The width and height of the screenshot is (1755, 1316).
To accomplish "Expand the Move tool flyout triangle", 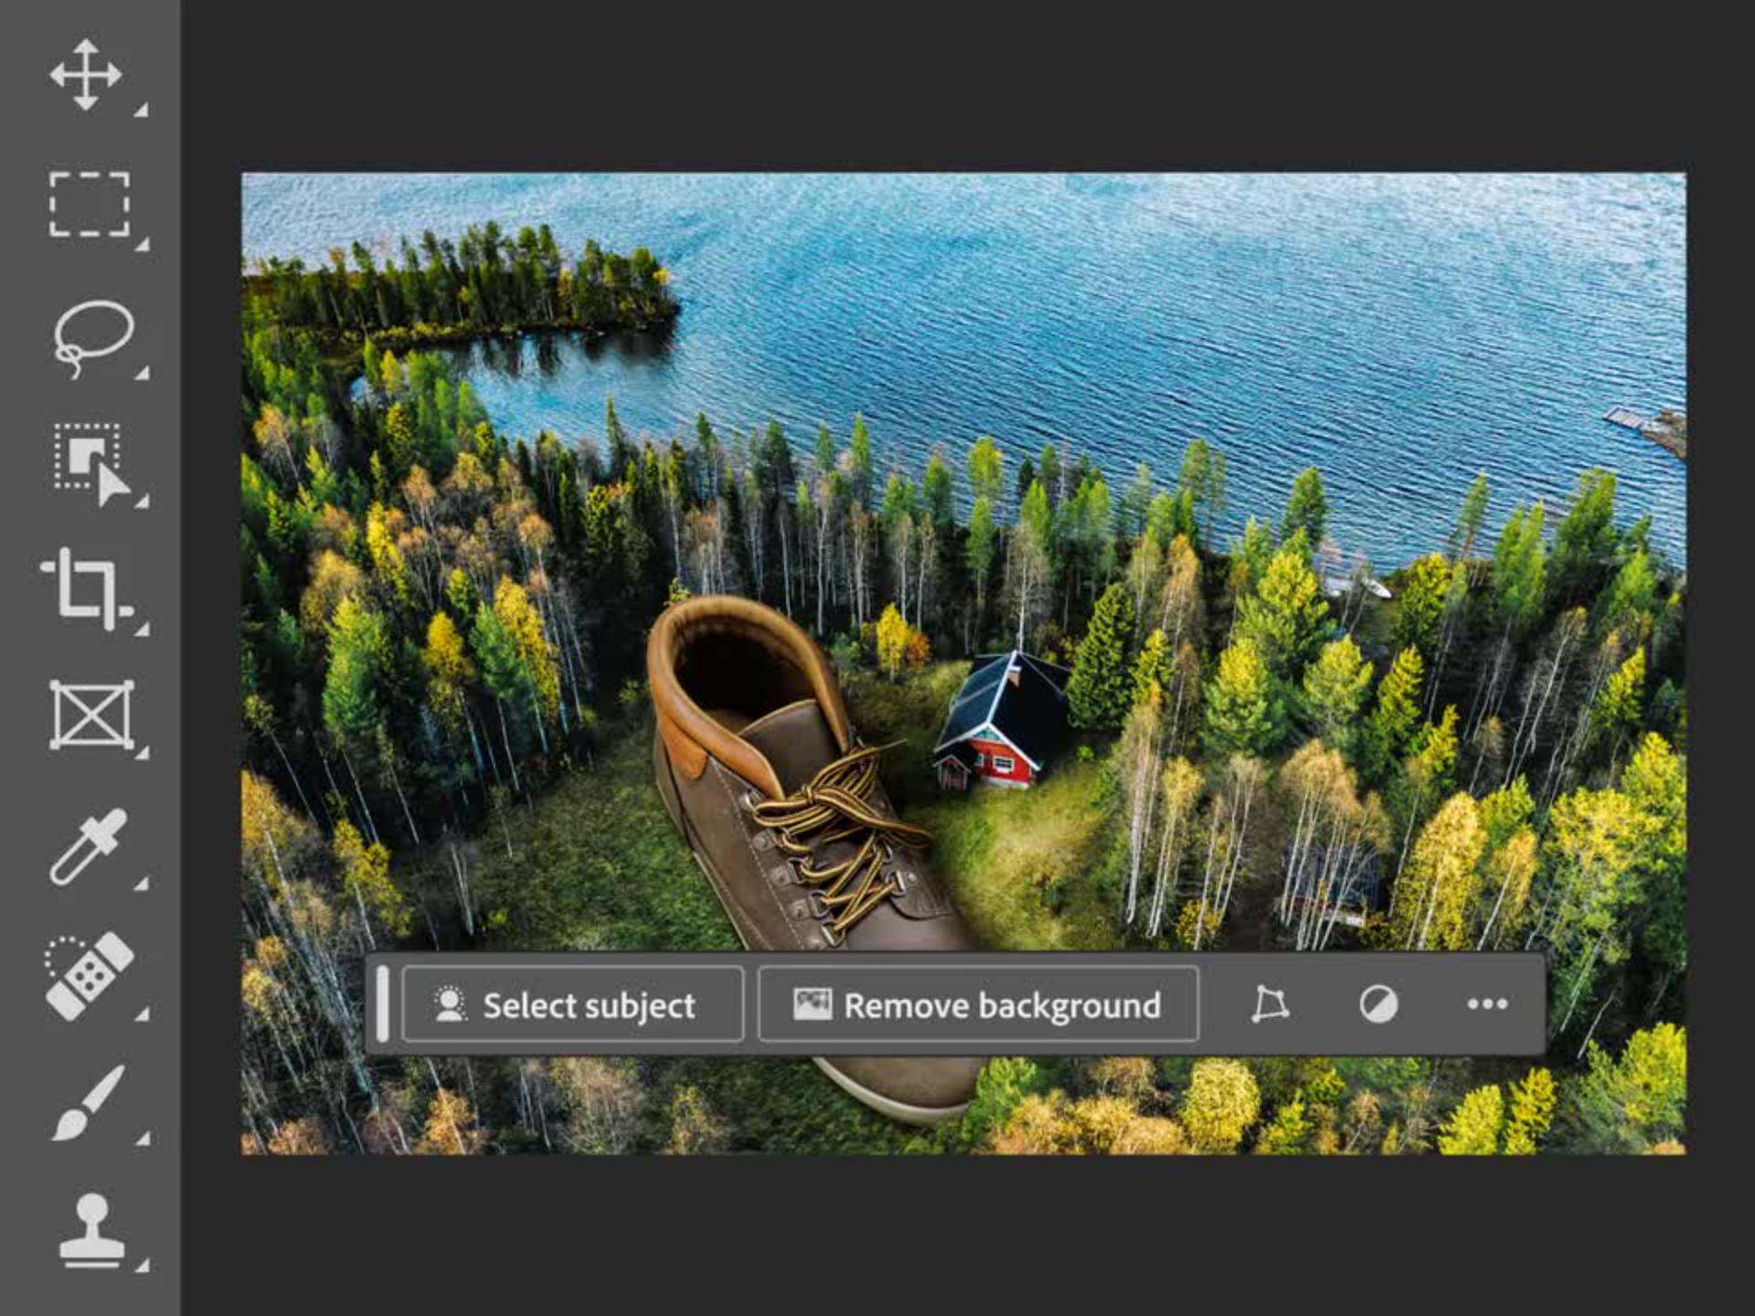I will 142,111.
